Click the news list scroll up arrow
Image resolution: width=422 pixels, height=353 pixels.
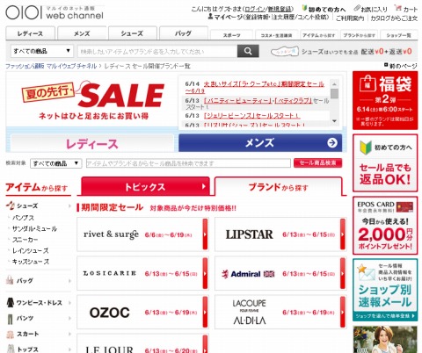334,84
